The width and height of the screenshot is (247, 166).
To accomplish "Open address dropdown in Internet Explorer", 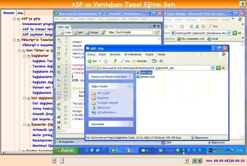I will pos(229,33).
